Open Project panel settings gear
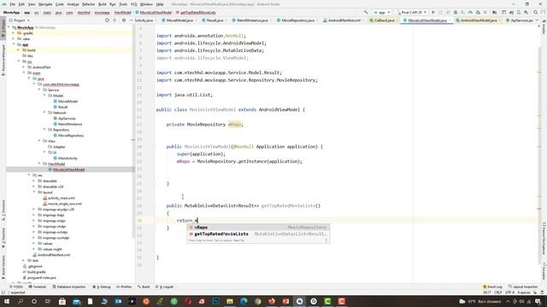 123,20
